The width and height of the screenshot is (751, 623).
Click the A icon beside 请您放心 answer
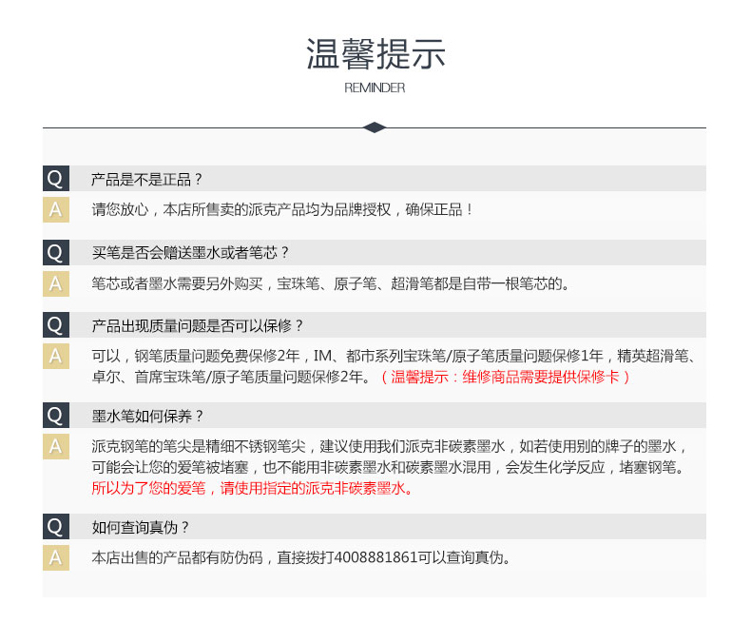pos(56,209)
